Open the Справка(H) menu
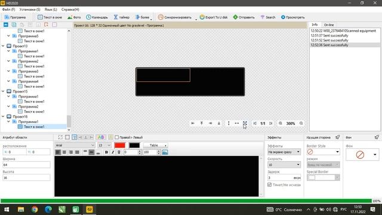This screenshot has width=382, height=215. 70,10
